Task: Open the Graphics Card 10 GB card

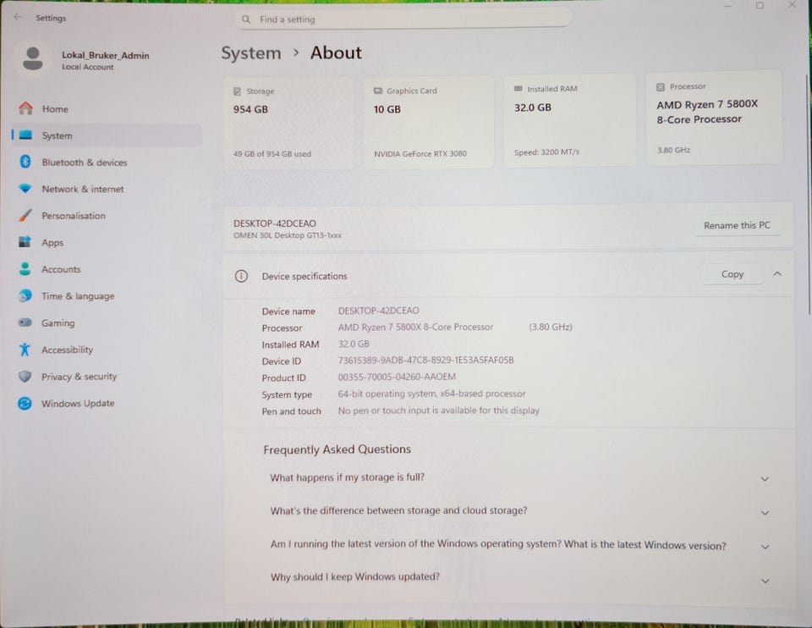Action: [x=429, y=122]
